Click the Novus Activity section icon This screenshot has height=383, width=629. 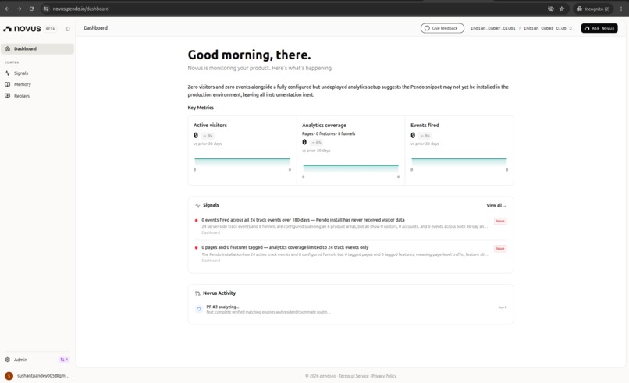click(197, 293)
